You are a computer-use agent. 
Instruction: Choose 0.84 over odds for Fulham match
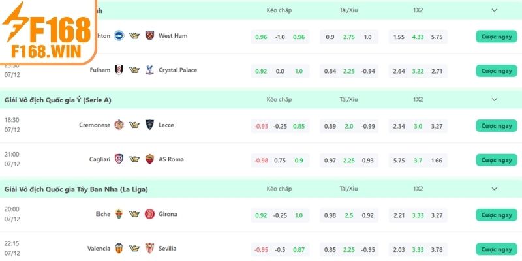click(x=330, y=70)
